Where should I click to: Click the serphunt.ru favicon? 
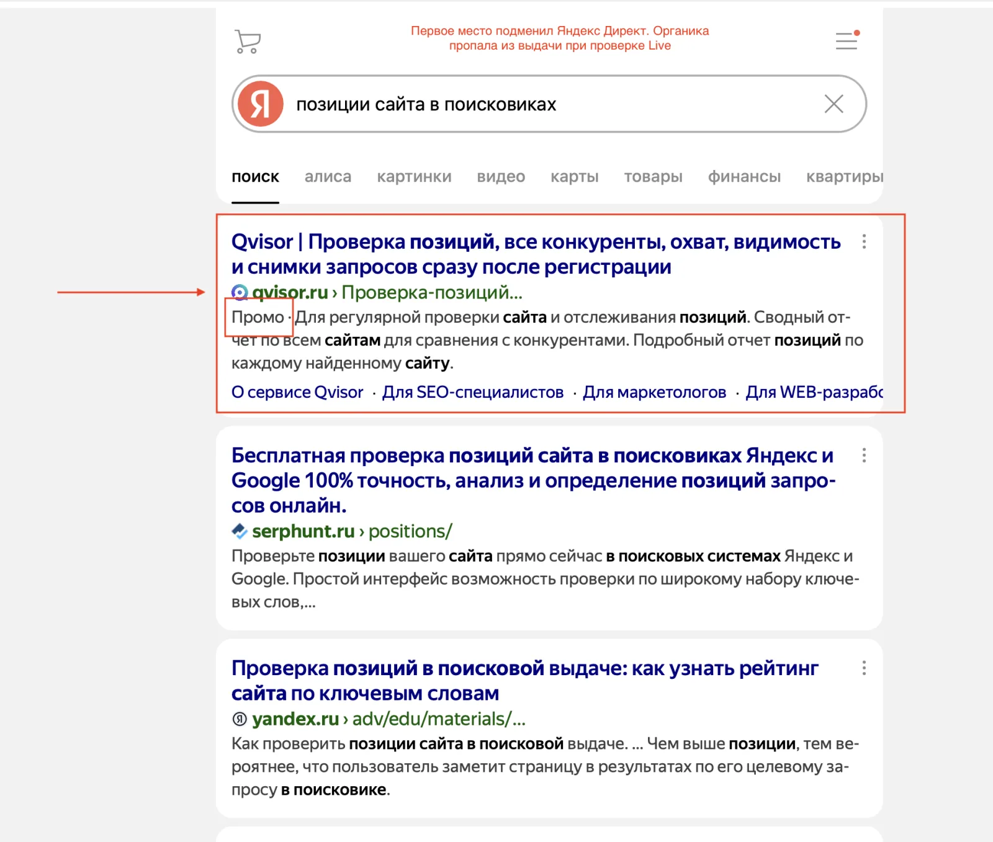click(x=240, y=531)
